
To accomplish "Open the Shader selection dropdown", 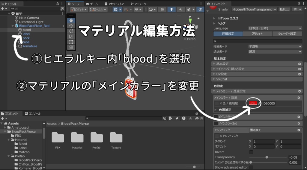I will [x=254, y=9].
